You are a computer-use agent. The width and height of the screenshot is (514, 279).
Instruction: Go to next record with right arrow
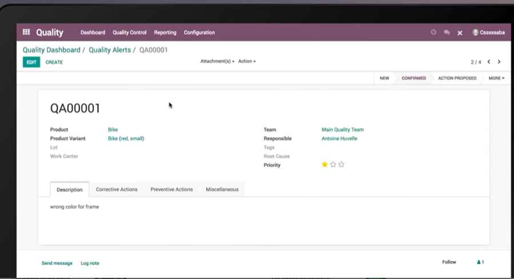pos(499,62)
